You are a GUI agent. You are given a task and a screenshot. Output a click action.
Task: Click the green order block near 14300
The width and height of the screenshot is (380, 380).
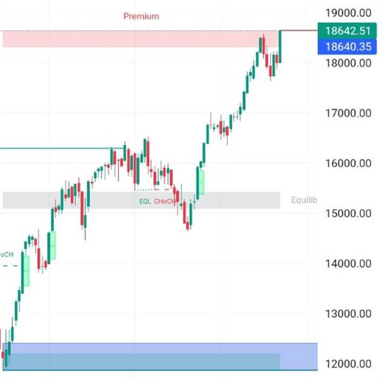[x=53, y=246]
